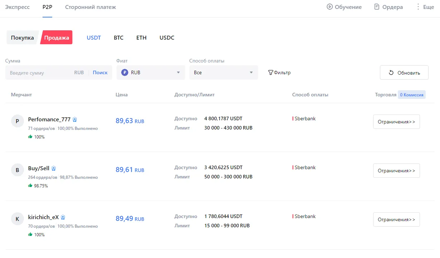Open the Фиат RUB dropdown

150,72
